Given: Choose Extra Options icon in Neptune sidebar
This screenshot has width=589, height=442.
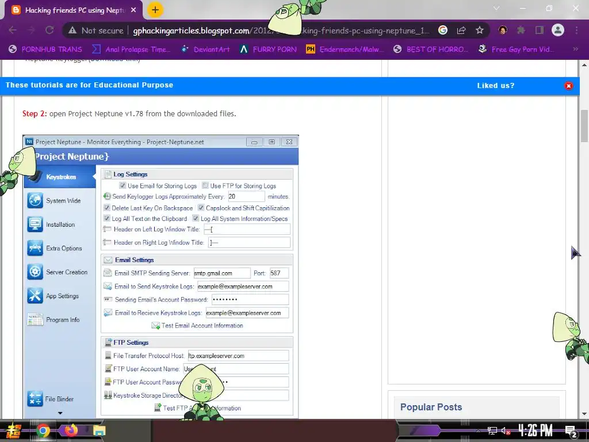Looking at the screenshot, I should (x=35, y=248).
